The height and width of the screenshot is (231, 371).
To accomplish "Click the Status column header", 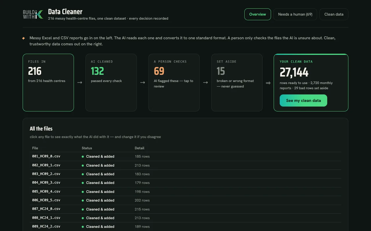I will click(87, 148).
